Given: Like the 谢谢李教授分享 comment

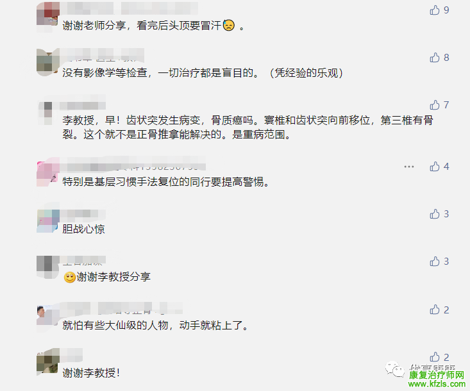Looking at the screenshot, I should pyautogui.click(x=435, y=262).
